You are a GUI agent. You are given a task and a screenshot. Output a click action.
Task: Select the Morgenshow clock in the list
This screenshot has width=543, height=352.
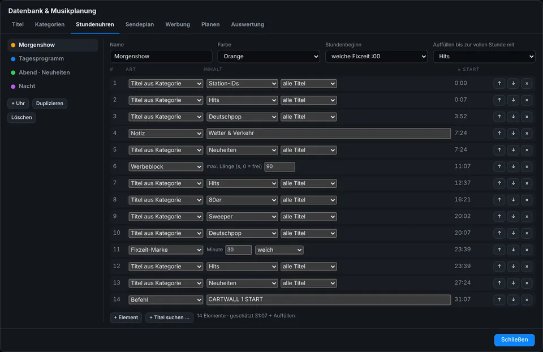(x=53, y=45)
